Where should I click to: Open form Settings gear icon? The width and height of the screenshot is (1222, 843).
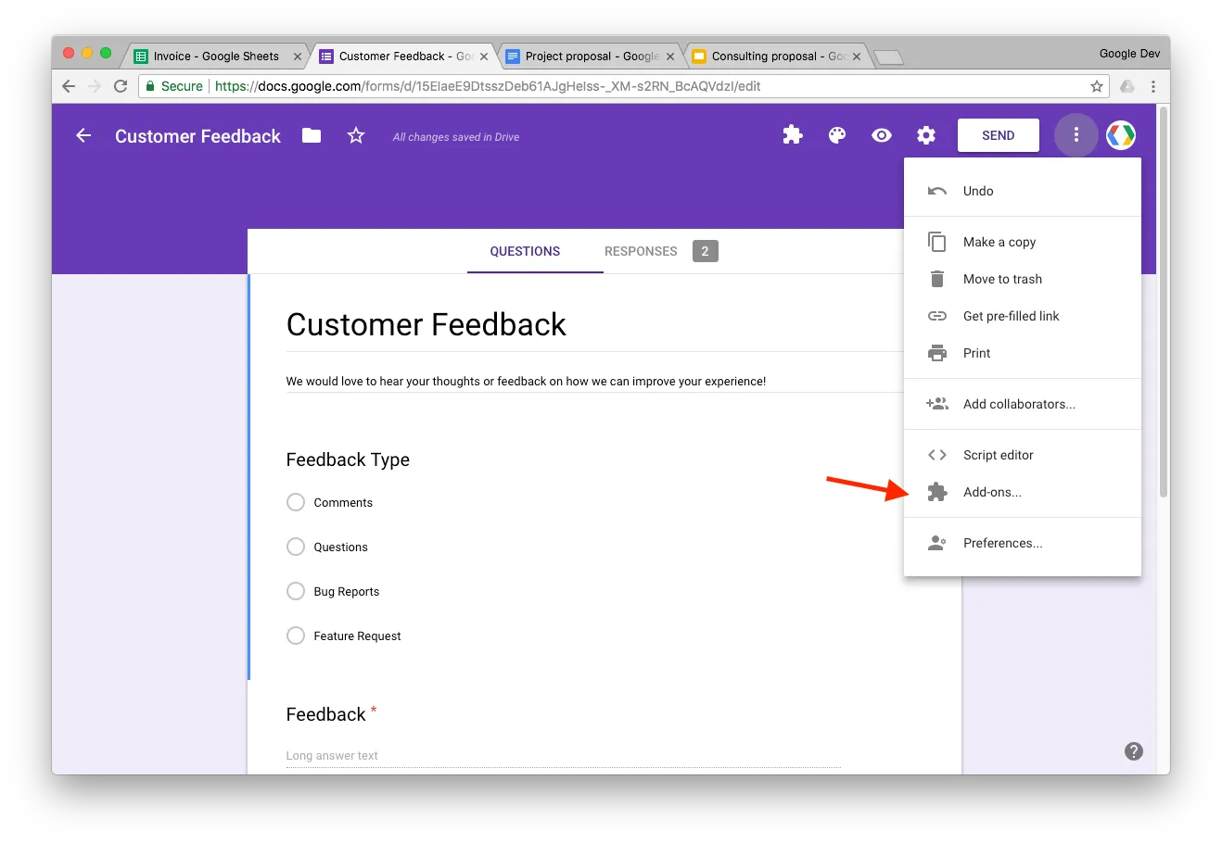pyautogui.click(x=925, y=134)
